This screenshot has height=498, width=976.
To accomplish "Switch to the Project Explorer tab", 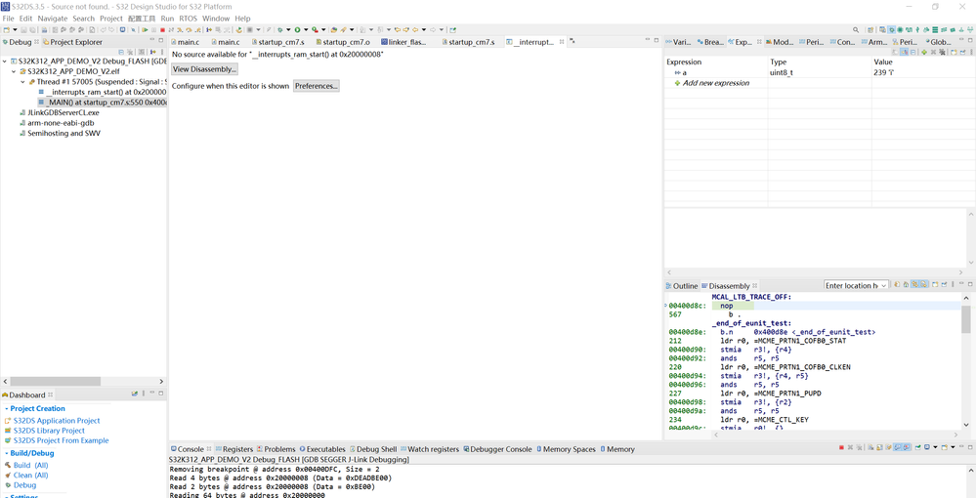I will point(71,42).
